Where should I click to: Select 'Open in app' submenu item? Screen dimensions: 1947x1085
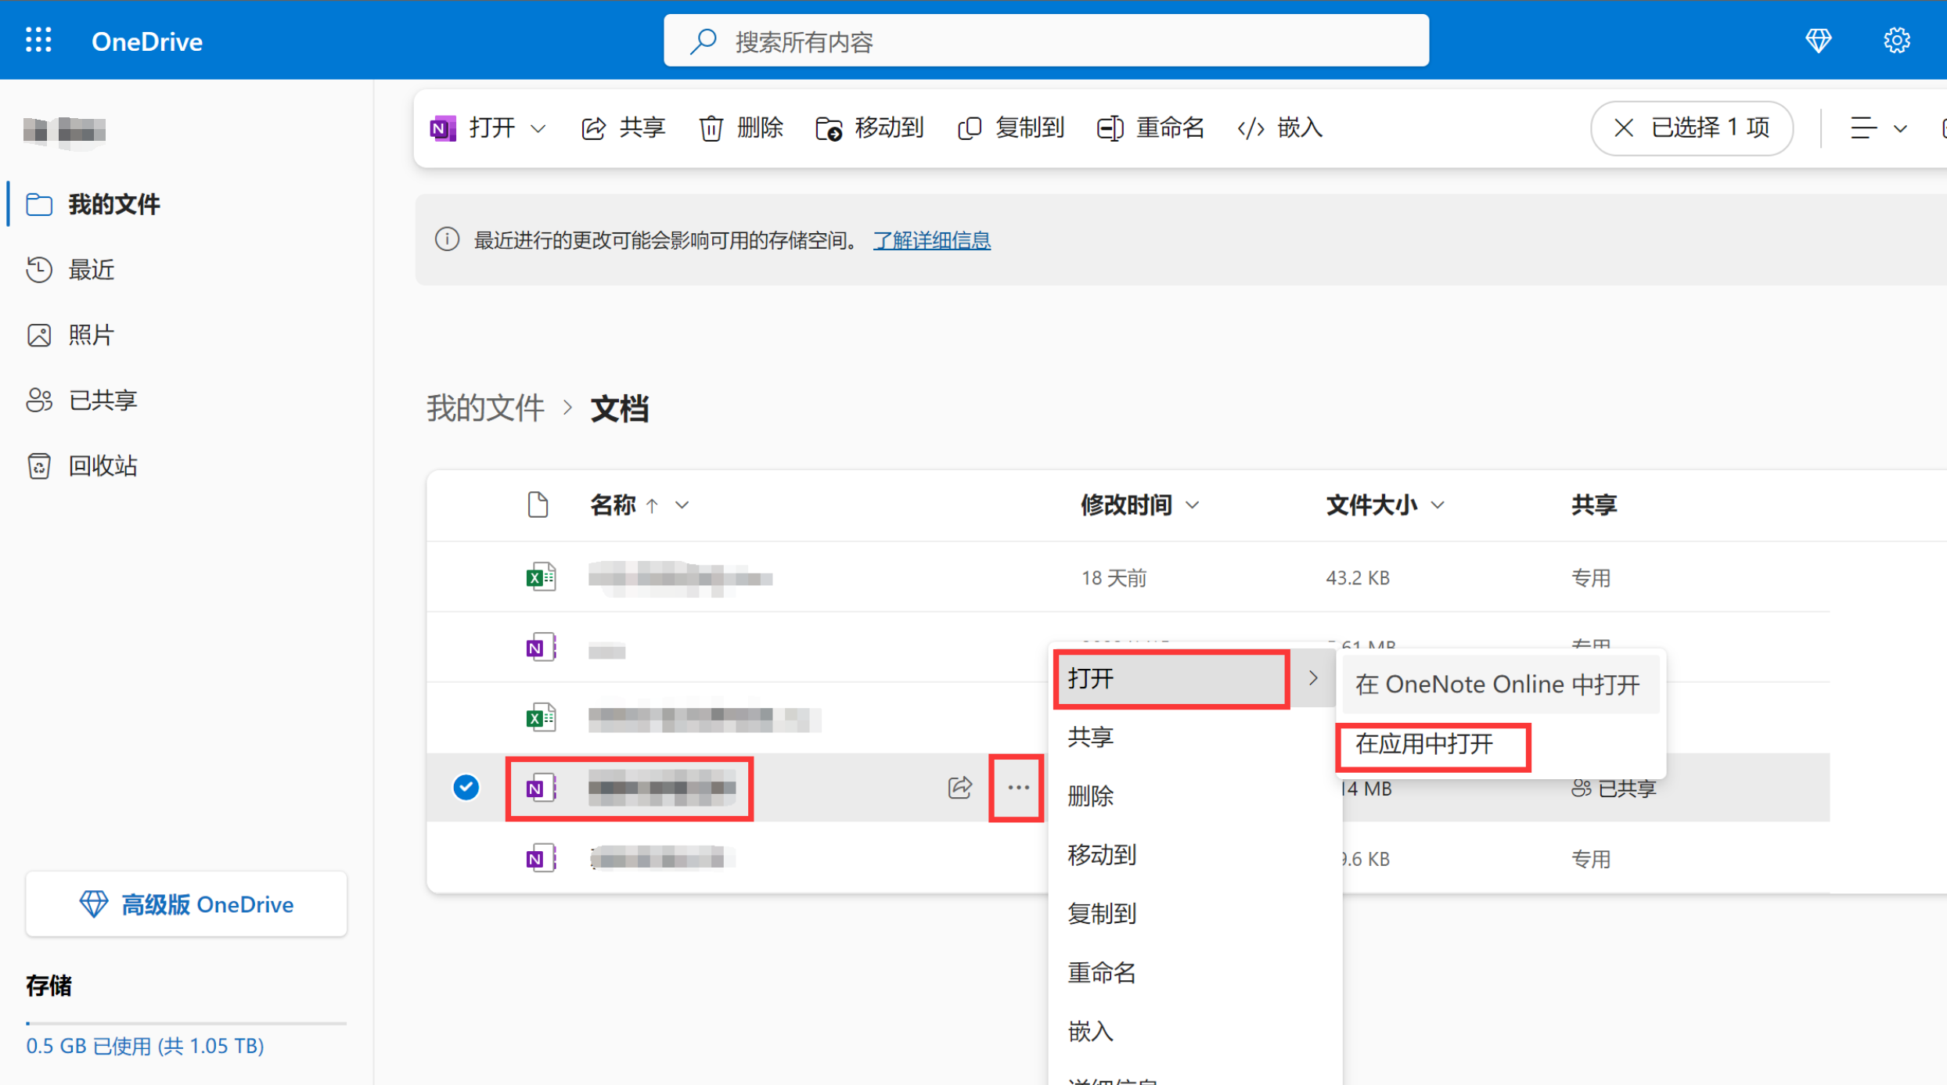pyautogui.click(x=1424, y=744)
